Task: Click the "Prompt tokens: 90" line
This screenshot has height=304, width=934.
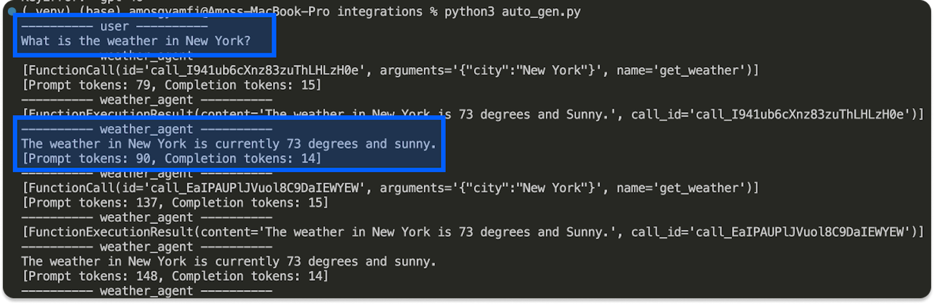Action: 172,158
